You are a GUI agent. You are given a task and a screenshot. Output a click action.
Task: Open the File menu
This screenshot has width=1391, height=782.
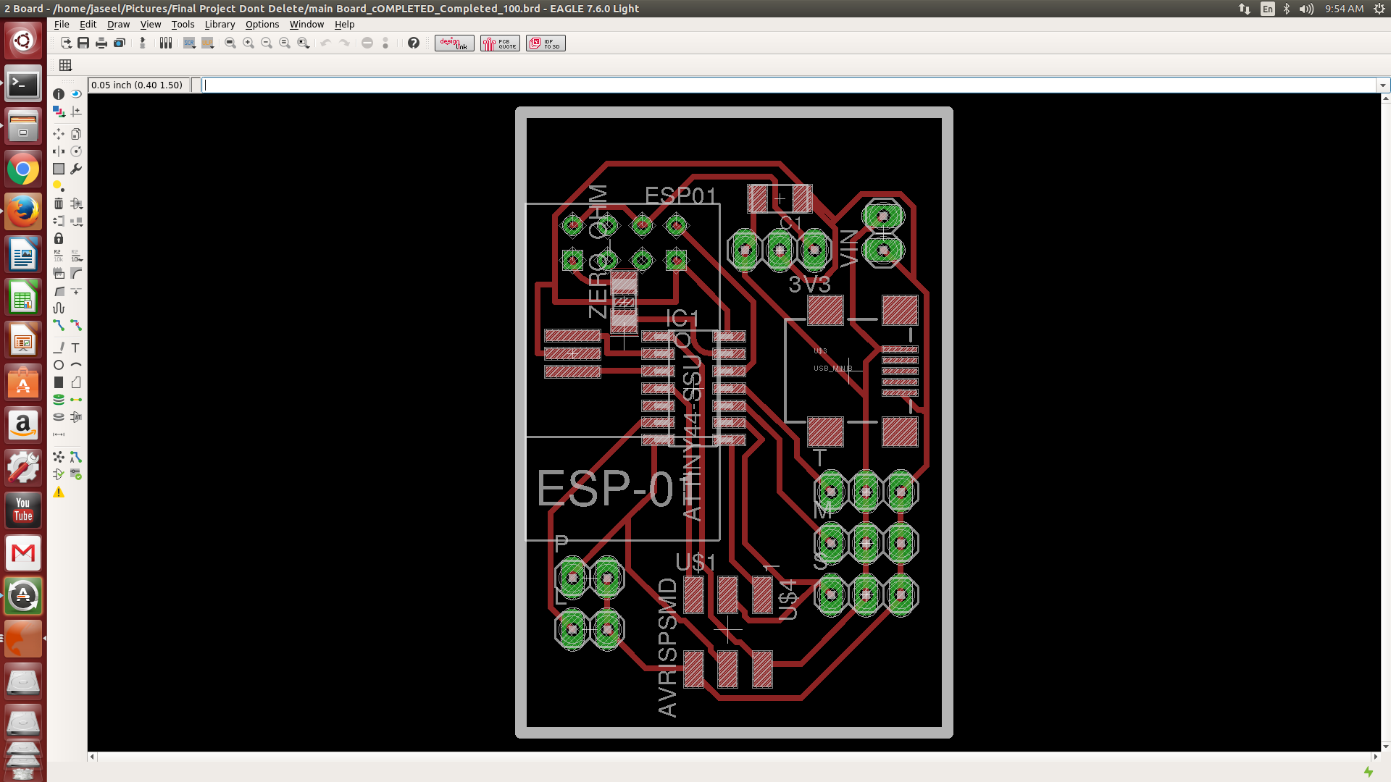[62, 25]
